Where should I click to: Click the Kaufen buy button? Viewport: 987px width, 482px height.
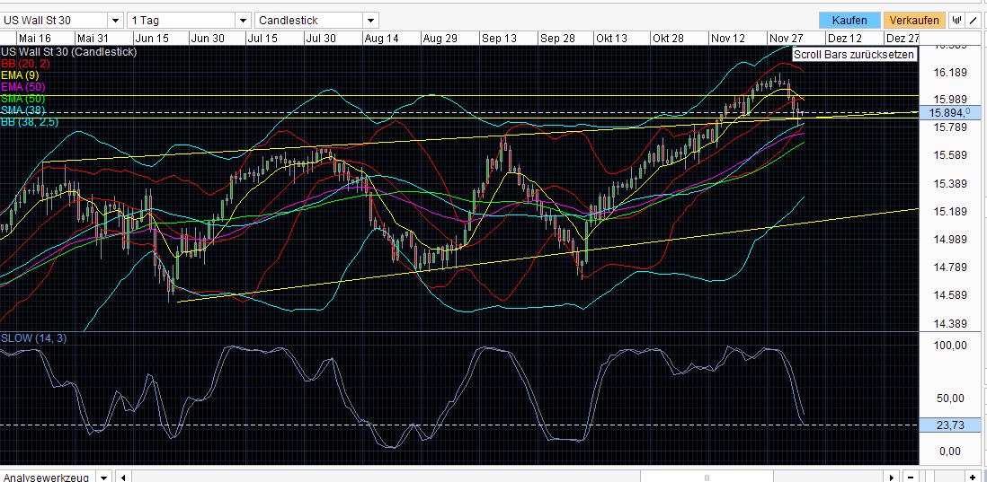click(x=849, y=20)
